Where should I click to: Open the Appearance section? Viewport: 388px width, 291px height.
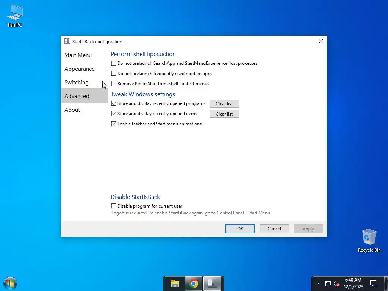point(84,69)
